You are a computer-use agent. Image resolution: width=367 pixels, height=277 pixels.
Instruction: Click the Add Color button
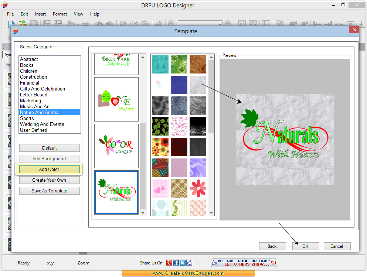tap(50, 170)
